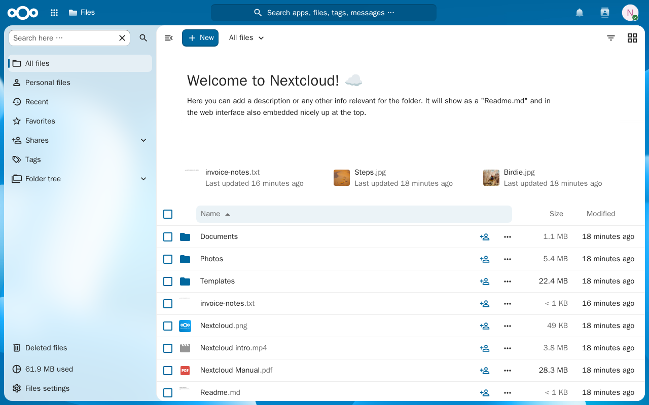This screenshot has height=405, width=649.
Task: Open Deleted files
Action: tap(80, 348)
